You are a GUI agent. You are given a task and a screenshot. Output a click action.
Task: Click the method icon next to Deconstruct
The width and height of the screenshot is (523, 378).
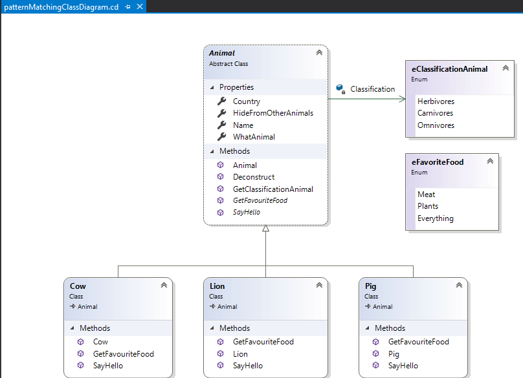[222, 176]
